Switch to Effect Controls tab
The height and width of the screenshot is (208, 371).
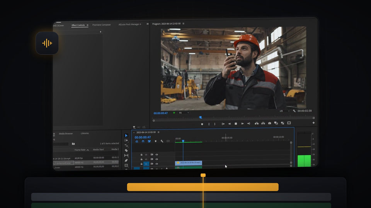(78, 25)
